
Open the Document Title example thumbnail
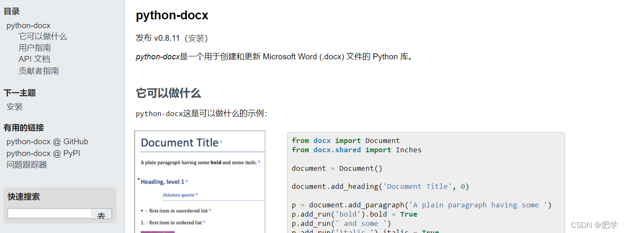point(200,182)
